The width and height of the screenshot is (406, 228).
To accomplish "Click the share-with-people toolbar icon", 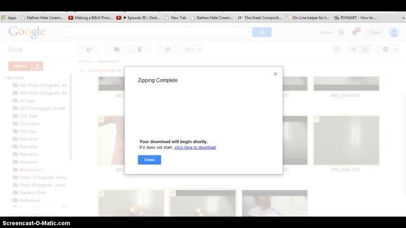I will [89, 49].
